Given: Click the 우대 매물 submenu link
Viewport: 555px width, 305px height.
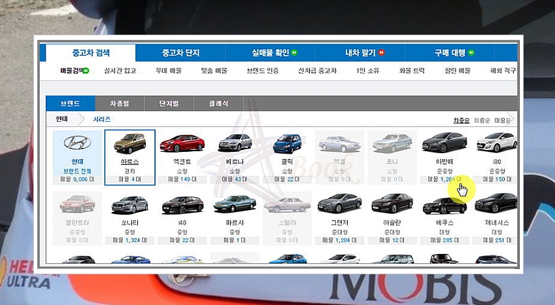Looking at the screenshot, I should coord(169,71).
